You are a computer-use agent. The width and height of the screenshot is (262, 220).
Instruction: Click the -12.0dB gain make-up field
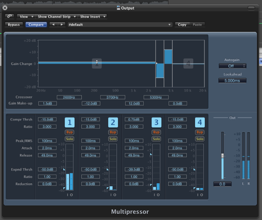(x=91, y=103)
